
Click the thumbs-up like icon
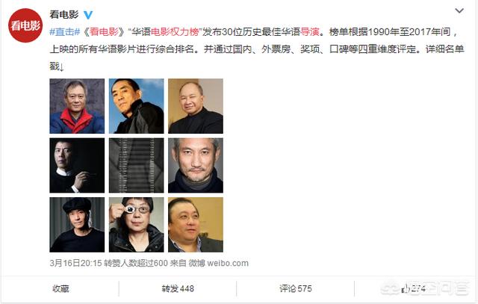point(406,288)
